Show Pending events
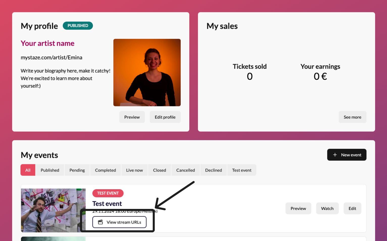This screenshot has height=241, width=387. click(x=77, y=170)
